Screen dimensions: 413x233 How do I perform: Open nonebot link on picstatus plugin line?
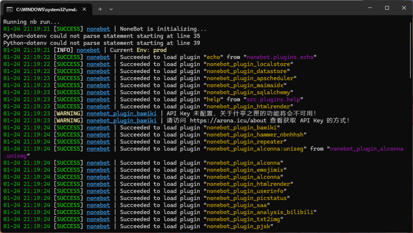pyautogui.click(x=98, y=198)
